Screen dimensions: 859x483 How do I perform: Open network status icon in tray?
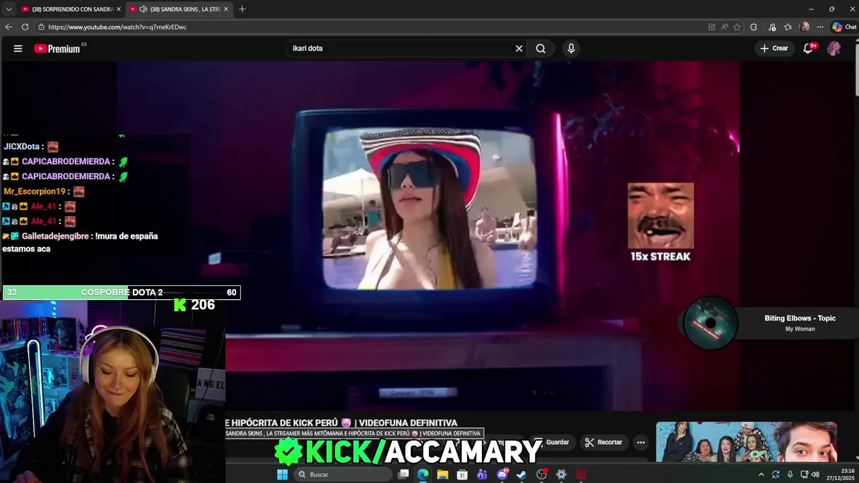click(x=804, y=474)
